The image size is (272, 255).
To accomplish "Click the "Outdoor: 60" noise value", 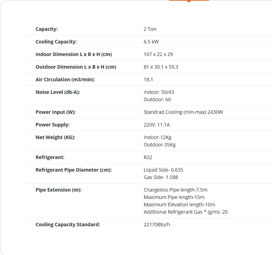I will tap(157, 99).
